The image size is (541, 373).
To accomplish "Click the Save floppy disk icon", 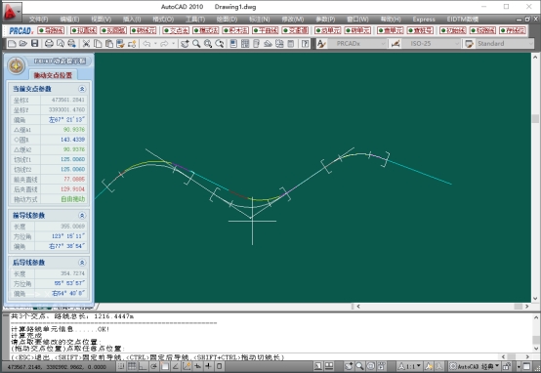I will tap(34, 44).
